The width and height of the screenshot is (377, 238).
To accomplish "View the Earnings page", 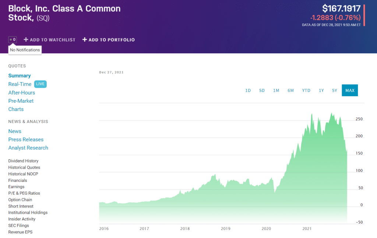I will tap(16, 187).
